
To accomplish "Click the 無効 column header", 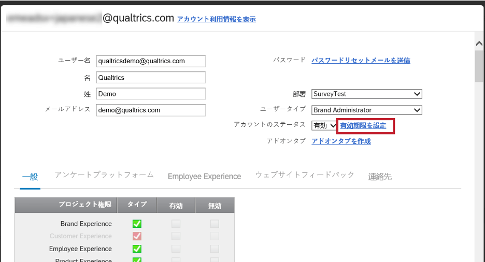I will tap(215, 205).
